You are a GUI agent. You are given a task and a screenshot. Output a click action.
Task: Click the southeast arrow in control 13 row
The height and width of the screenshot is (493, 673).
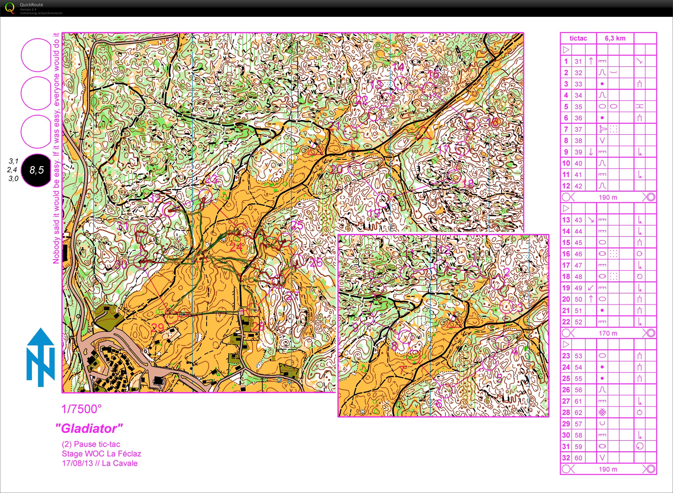pos(591,220)
